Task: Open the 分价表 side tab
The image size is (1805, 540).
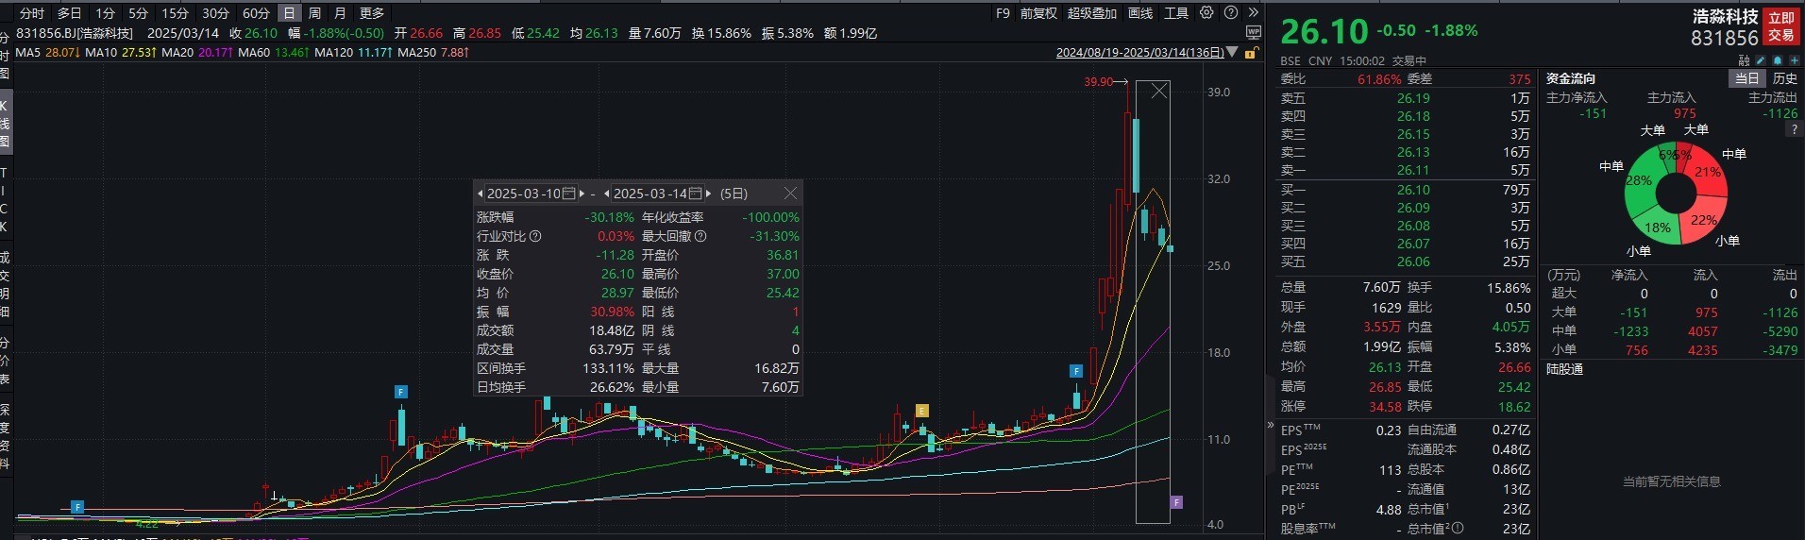Action: pos(5,361)
